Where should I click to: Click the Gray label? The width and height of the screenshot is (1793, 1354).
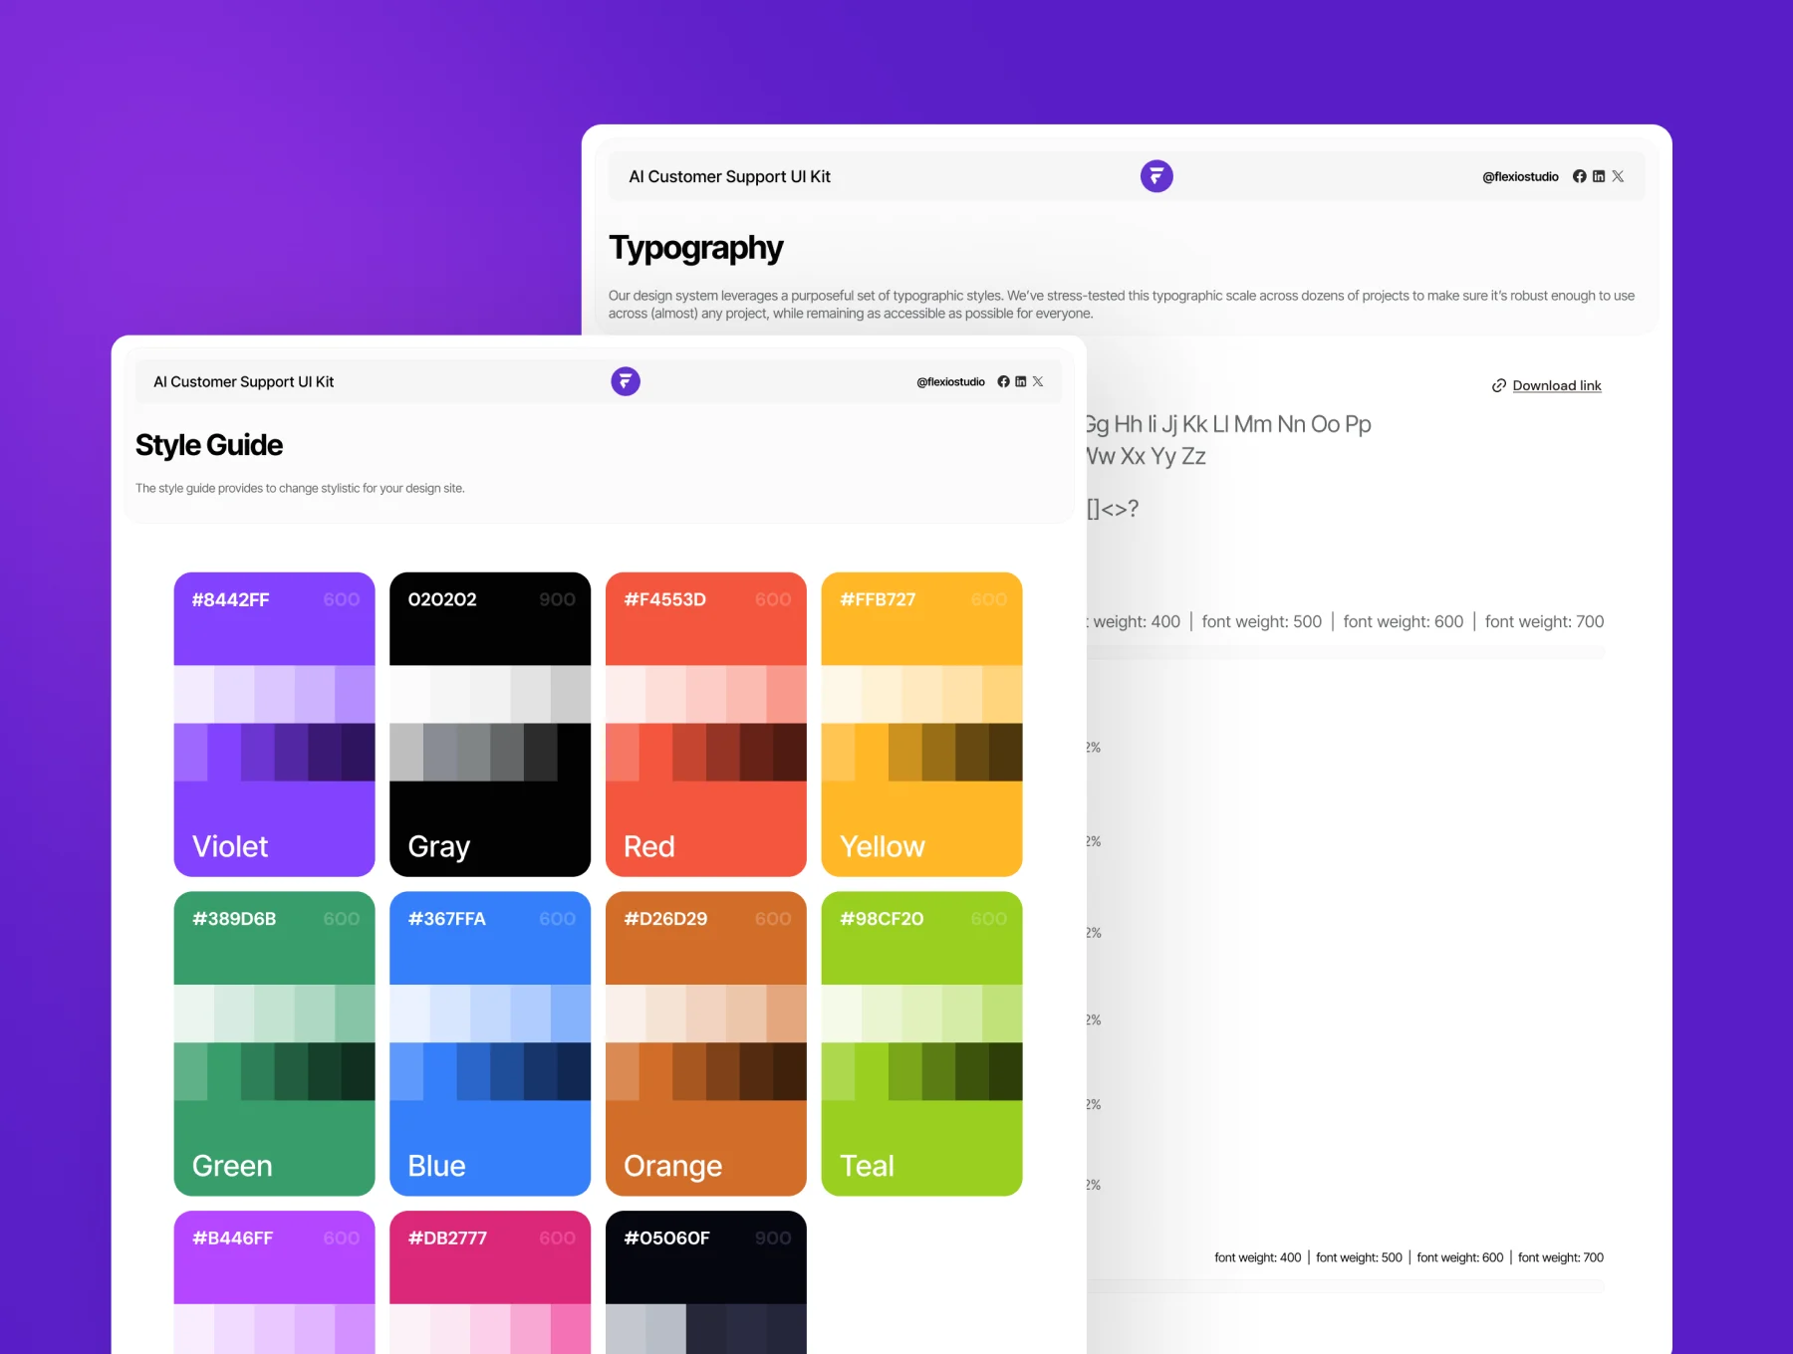439,847
